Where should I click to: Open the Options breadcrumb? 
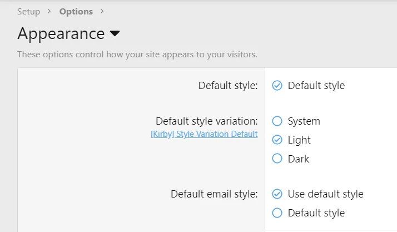(x=76, y=12)
